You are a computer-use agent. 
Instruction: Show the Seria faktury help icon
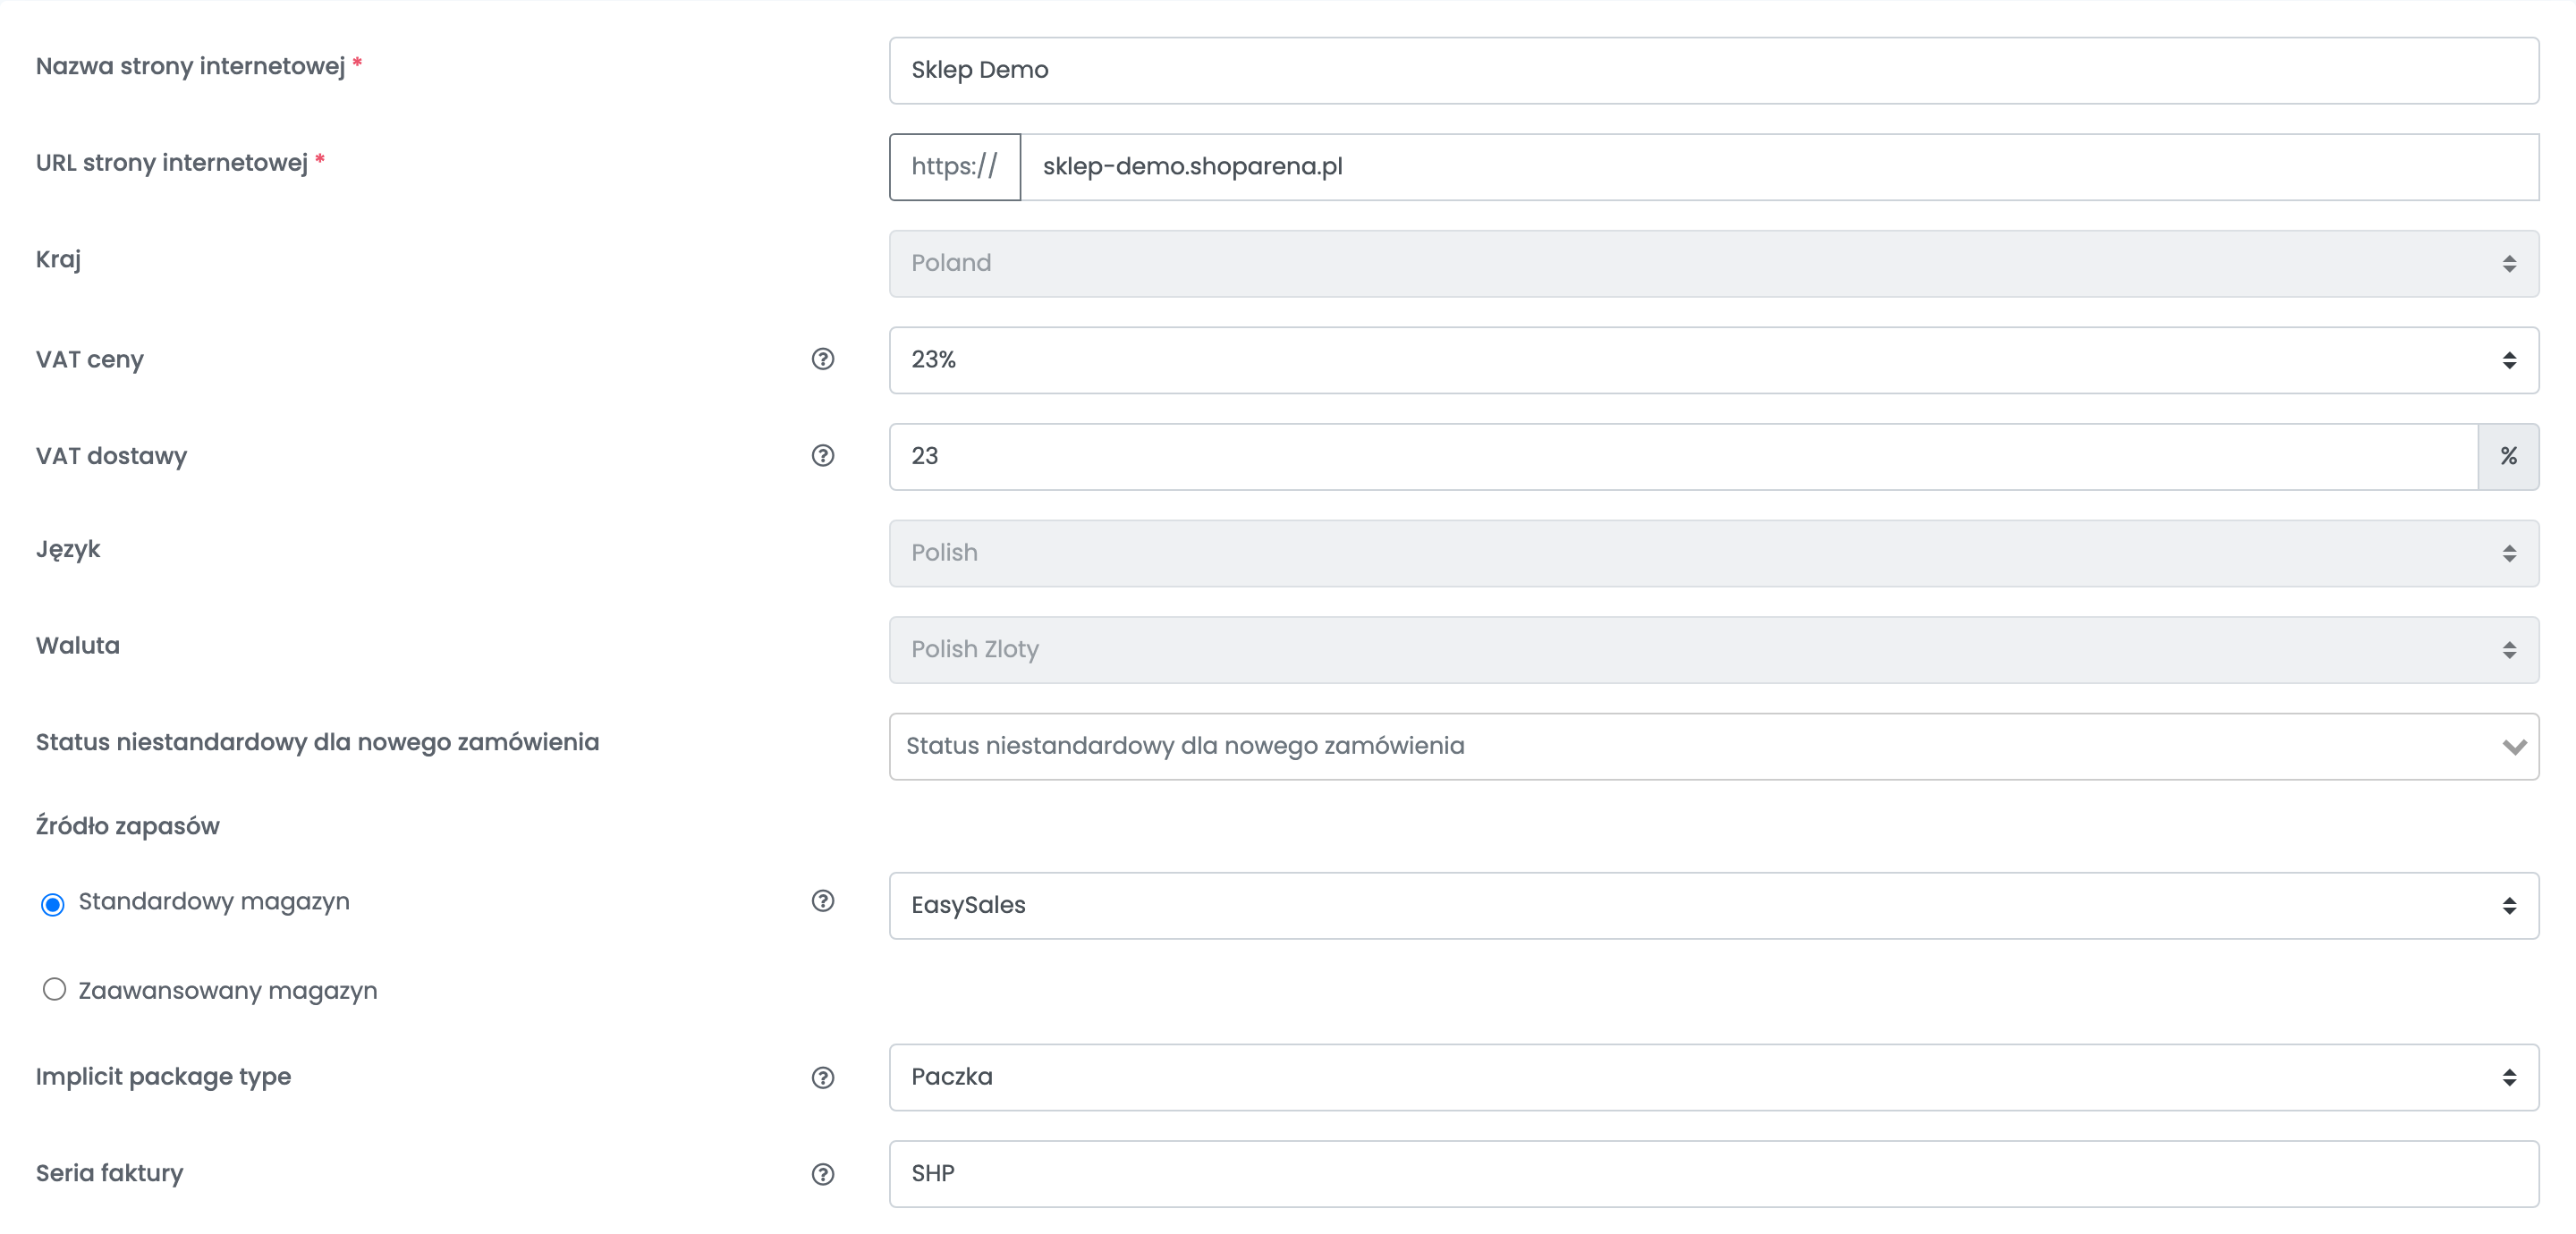(822, 1174)
